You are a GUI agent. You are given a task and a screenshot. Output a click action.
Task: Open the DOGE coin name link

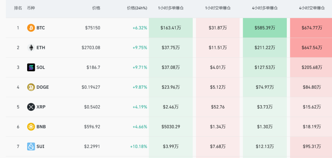coord(42,87)
